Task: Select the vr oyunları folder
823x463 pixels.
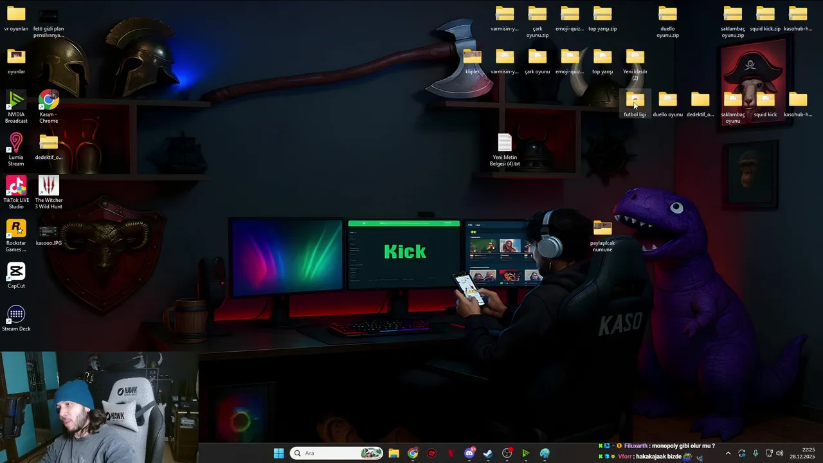Action: tap(16, 18)
